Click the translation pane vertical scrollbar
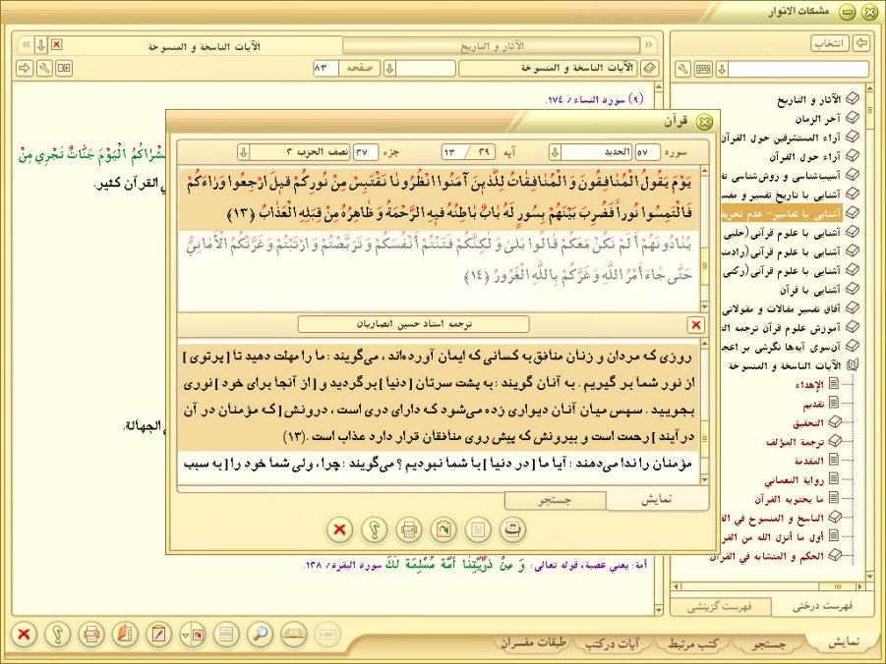 click(705, 412)
